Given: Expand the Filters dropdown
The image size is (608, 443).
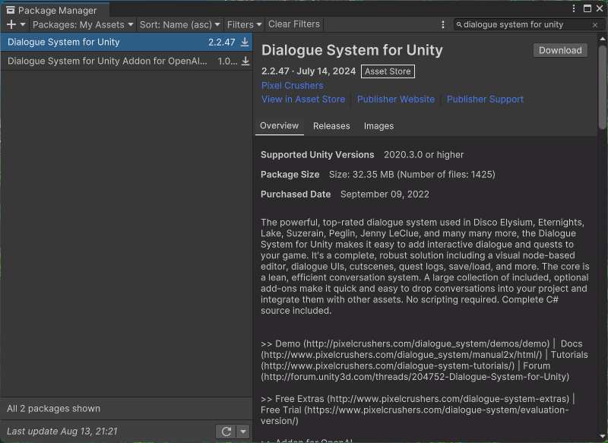Looking at the screenshot, I should tap(244, 25).
